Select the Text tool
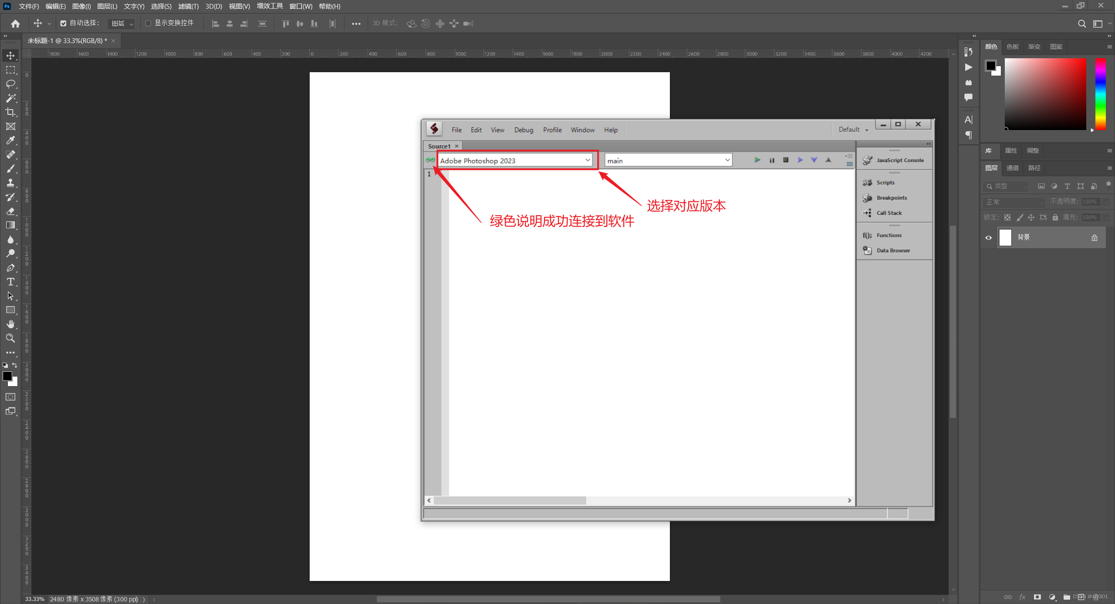 pyautogui.click(x=10, y=281)
